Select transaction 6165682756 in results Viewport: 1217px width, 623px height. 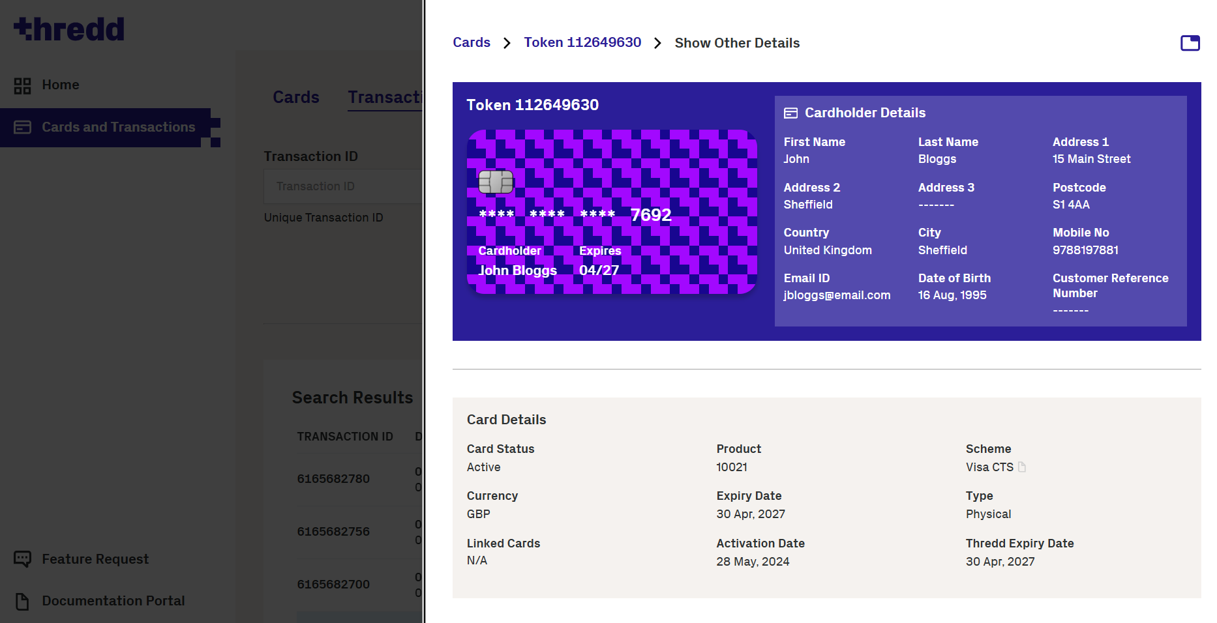click(333, 532)
